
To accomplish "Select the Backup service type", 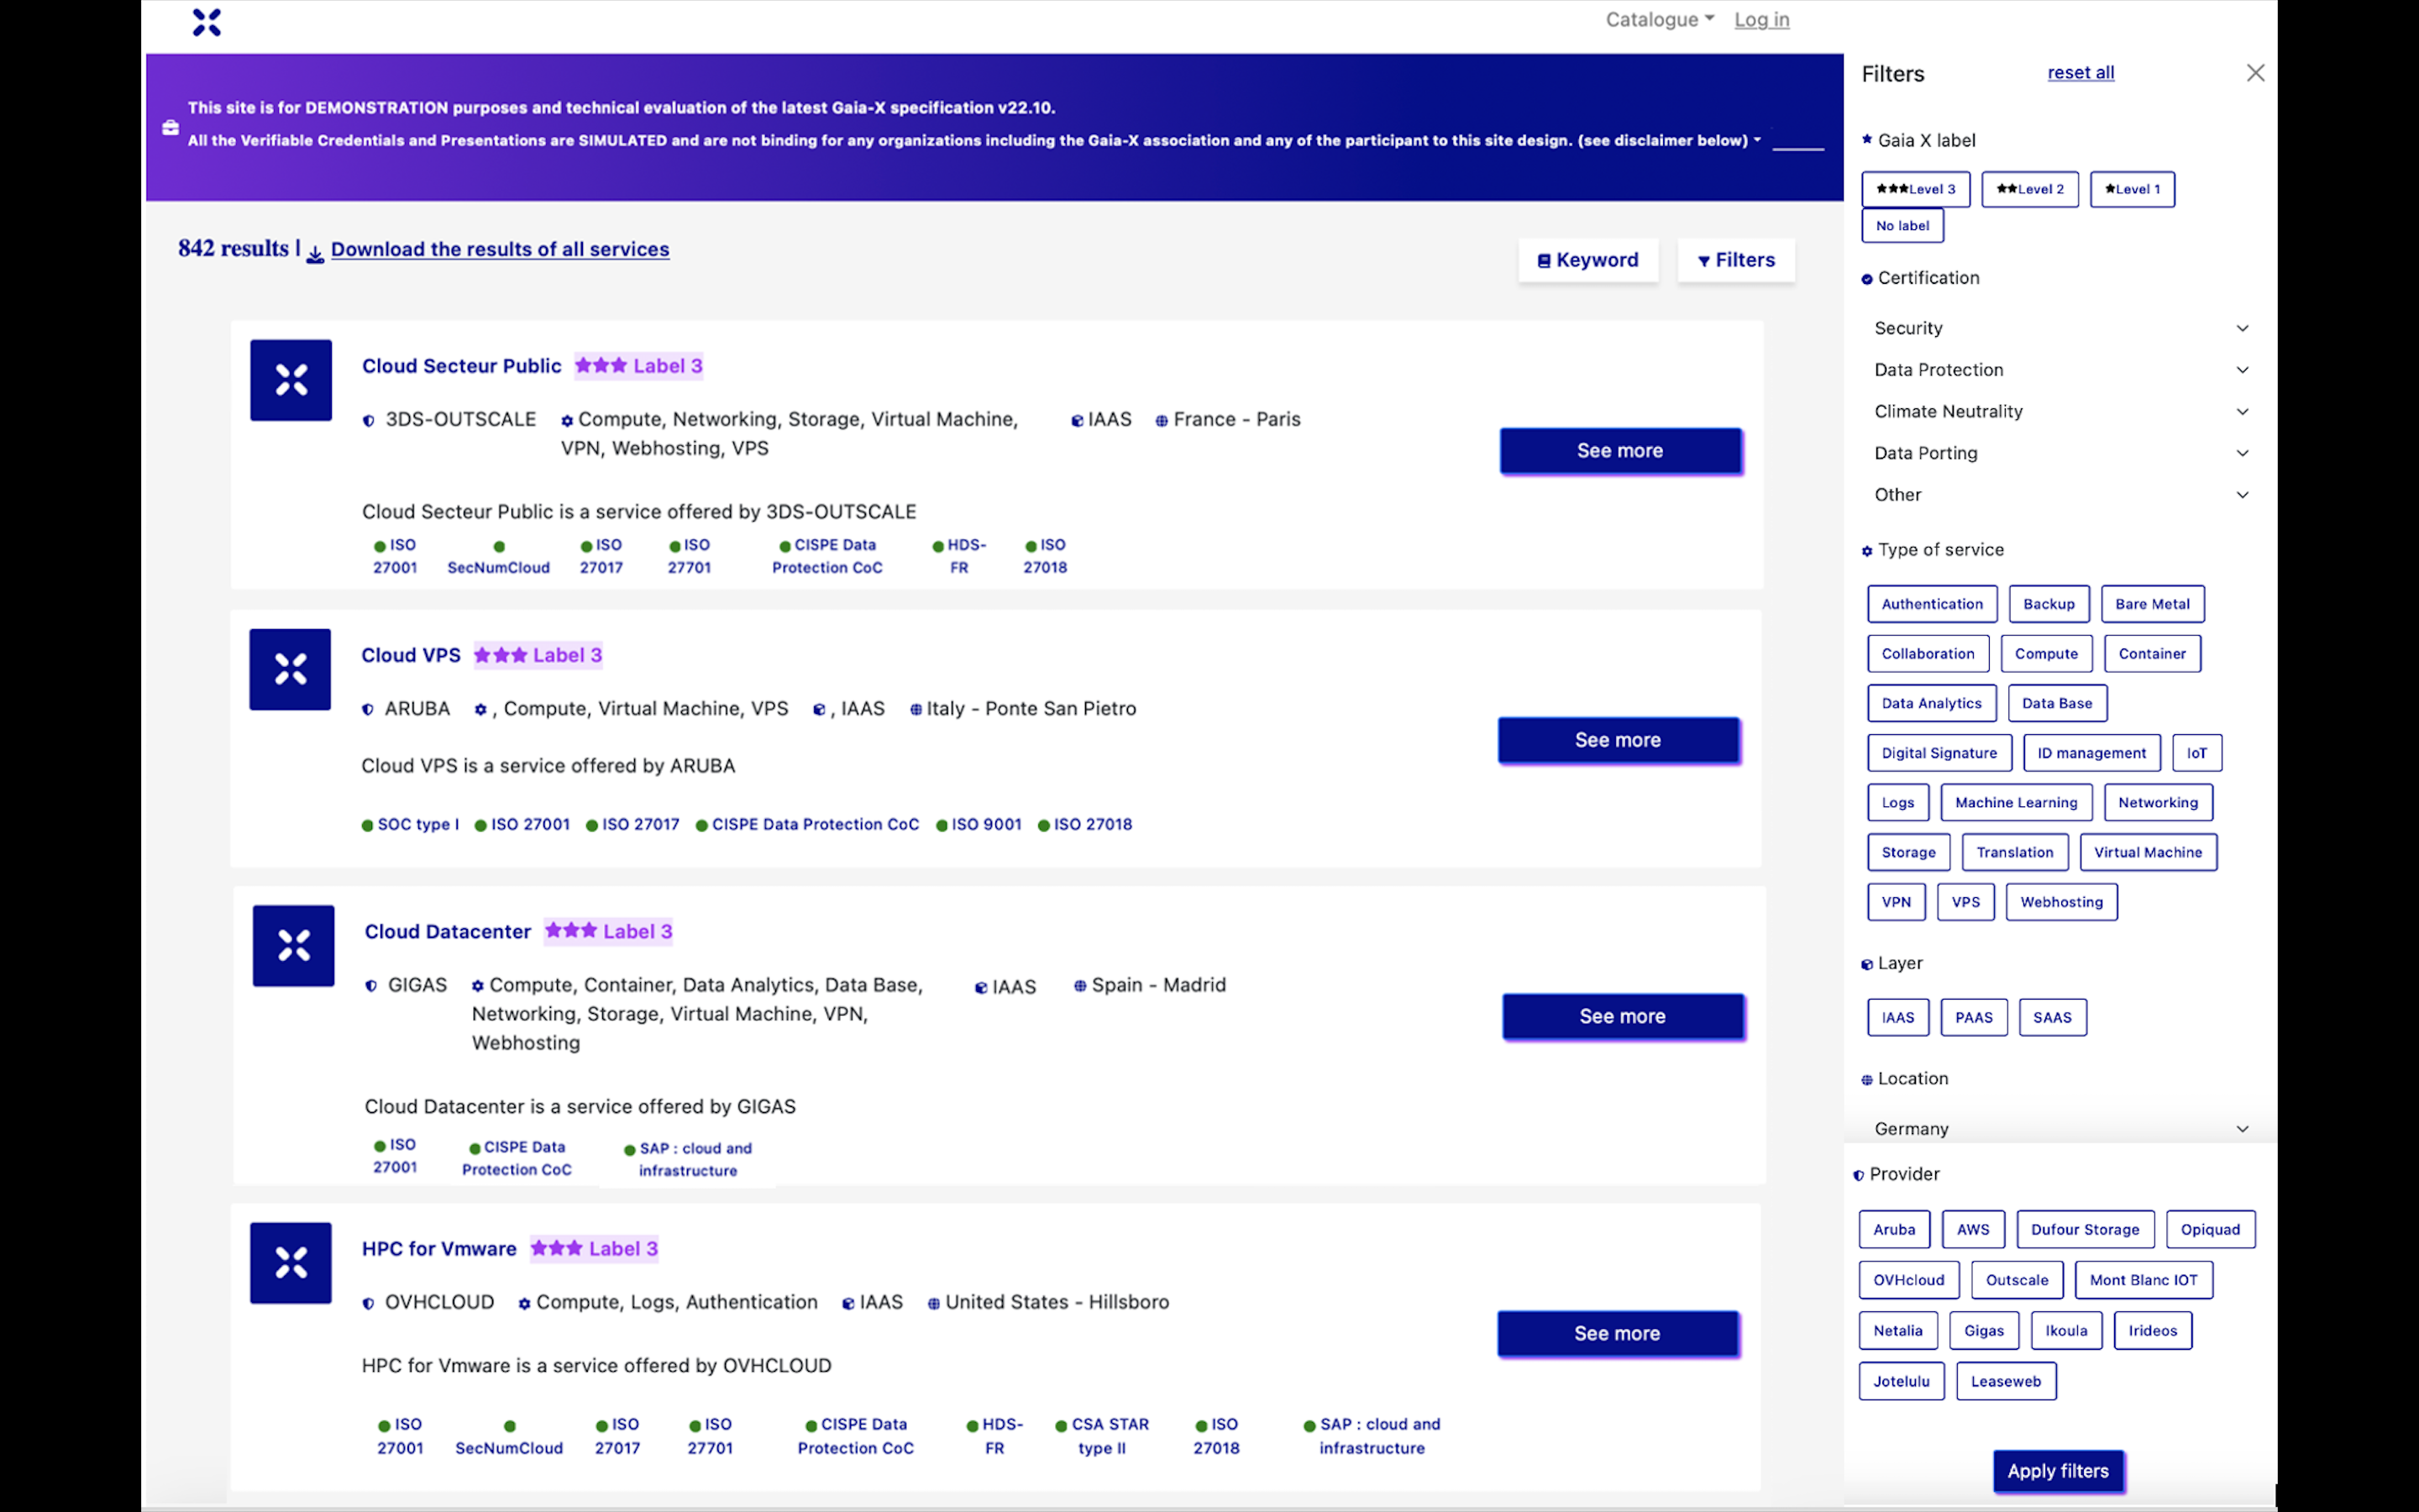I will click(2048, 604).
